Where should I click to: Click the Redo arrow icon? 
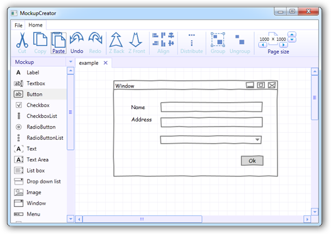click(95, 38)
